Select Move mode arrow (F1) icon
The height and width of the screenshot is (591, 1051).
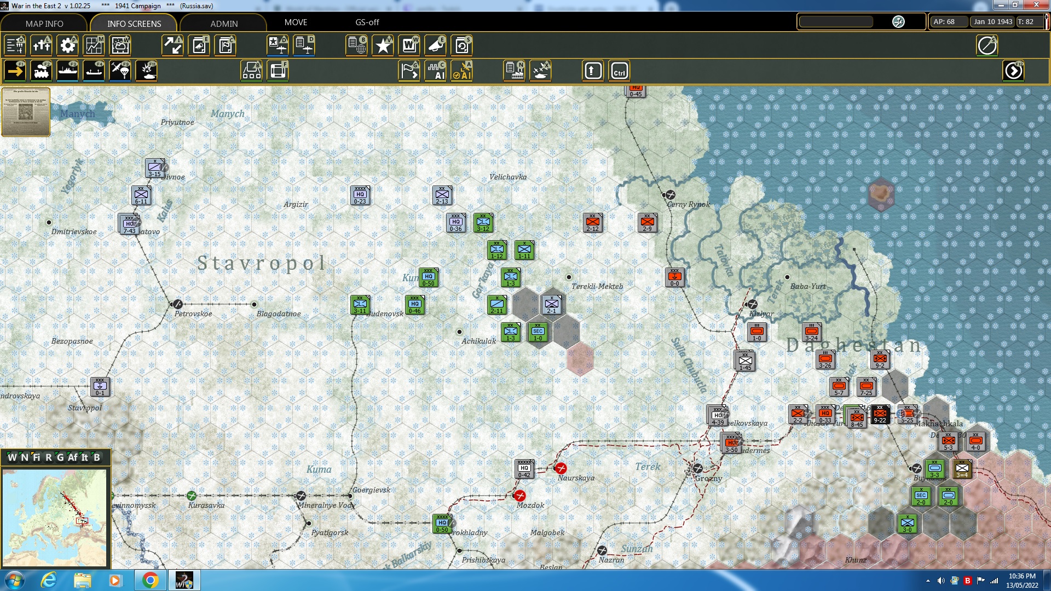click(15, 71)
